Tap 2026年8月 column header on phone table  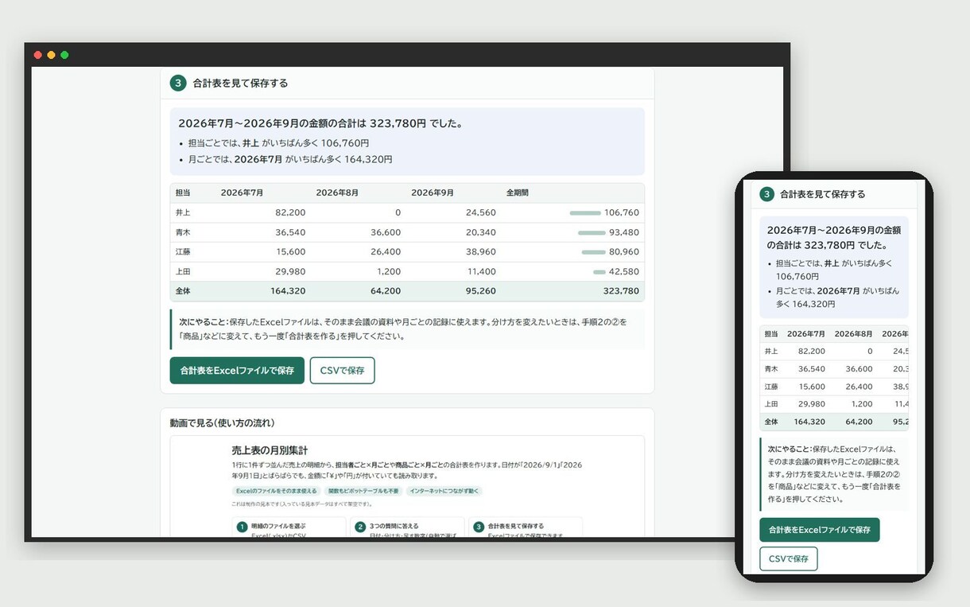pos(853,333)
